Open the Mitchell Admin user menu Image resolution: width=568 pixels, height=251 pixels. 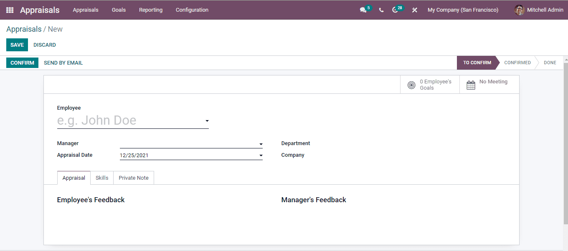click(539, 10)
